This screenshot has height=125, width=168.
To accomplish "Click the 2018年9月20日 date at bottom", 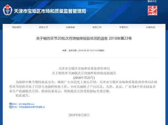I will (79, 115).
